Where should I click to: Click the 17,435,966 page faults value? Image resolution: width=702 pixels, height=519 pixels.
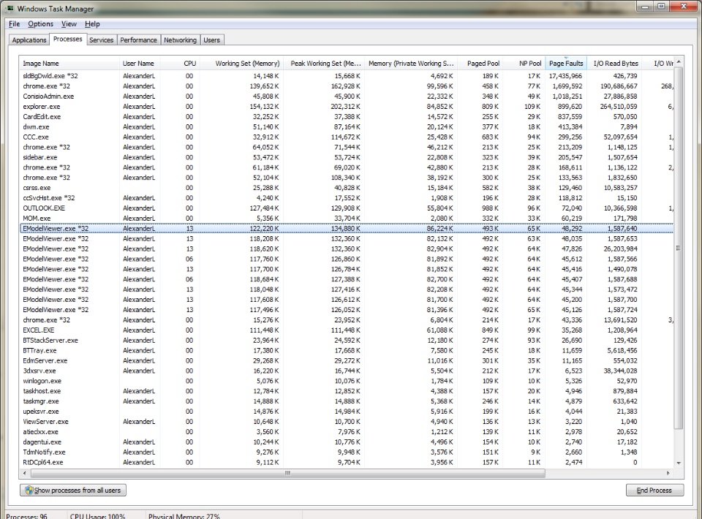[x=566, y=76]
